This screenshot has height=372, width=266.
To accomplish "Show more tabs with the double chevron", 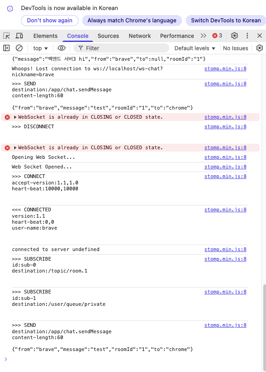I will (x=203, y=36).
